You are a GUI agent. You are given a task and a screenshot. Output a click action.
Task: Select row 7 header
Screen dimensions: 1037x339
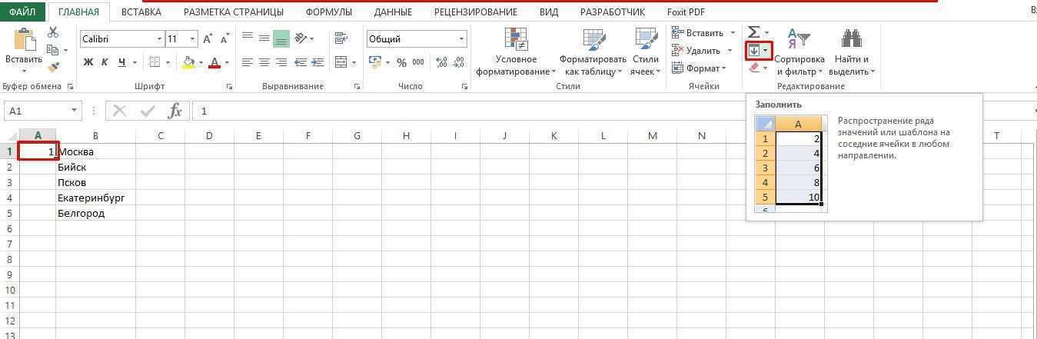point(9,244)
